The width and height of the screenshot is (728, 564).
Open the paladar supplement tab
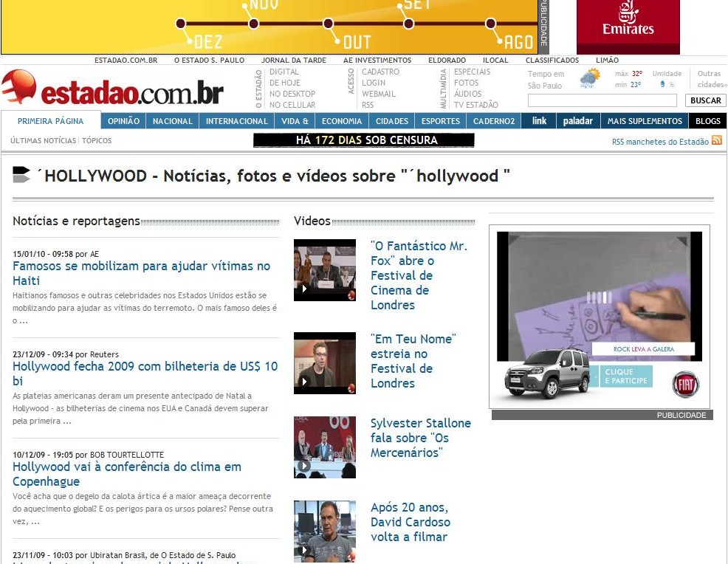coord(578,121)
